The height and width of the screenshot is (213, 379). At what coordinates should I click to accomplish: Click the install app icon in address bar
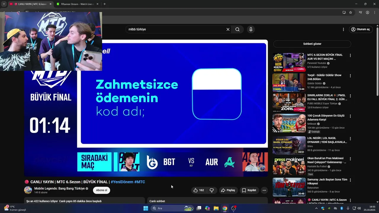pyautogui.click(x=344, y=12)
